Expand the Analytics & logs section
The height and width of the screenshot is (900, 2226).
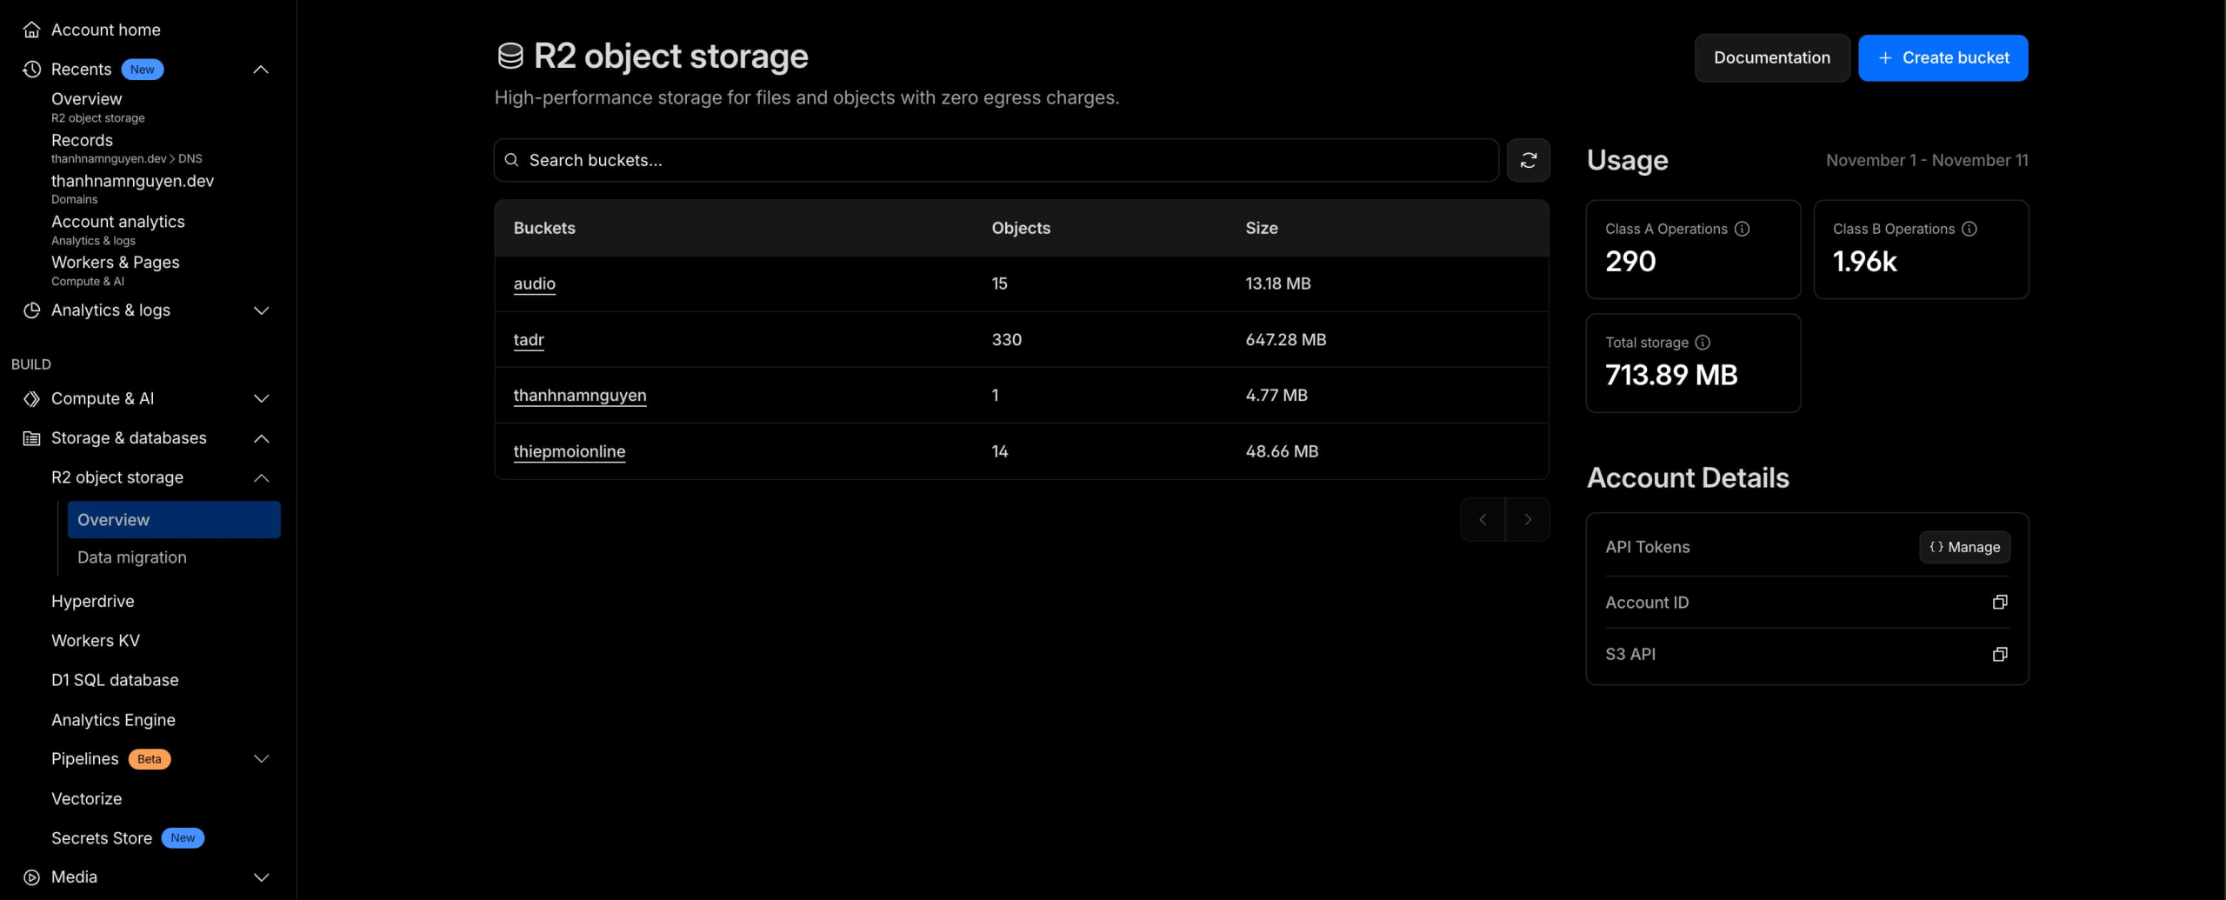tap(261, 310)
